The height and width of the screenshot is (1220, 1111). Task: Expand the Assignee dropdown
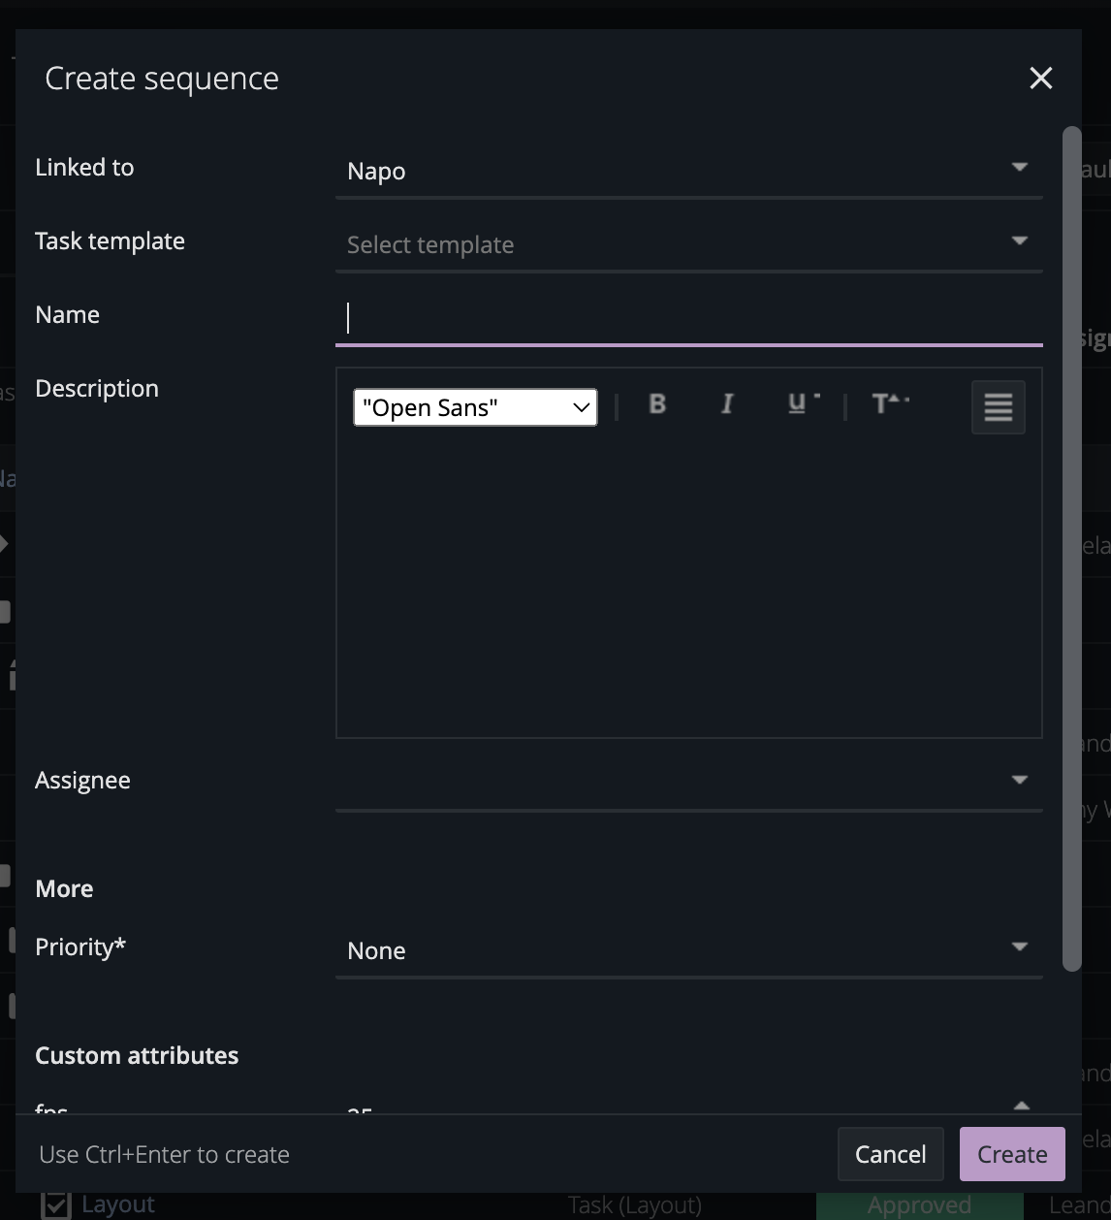(688, 781)
